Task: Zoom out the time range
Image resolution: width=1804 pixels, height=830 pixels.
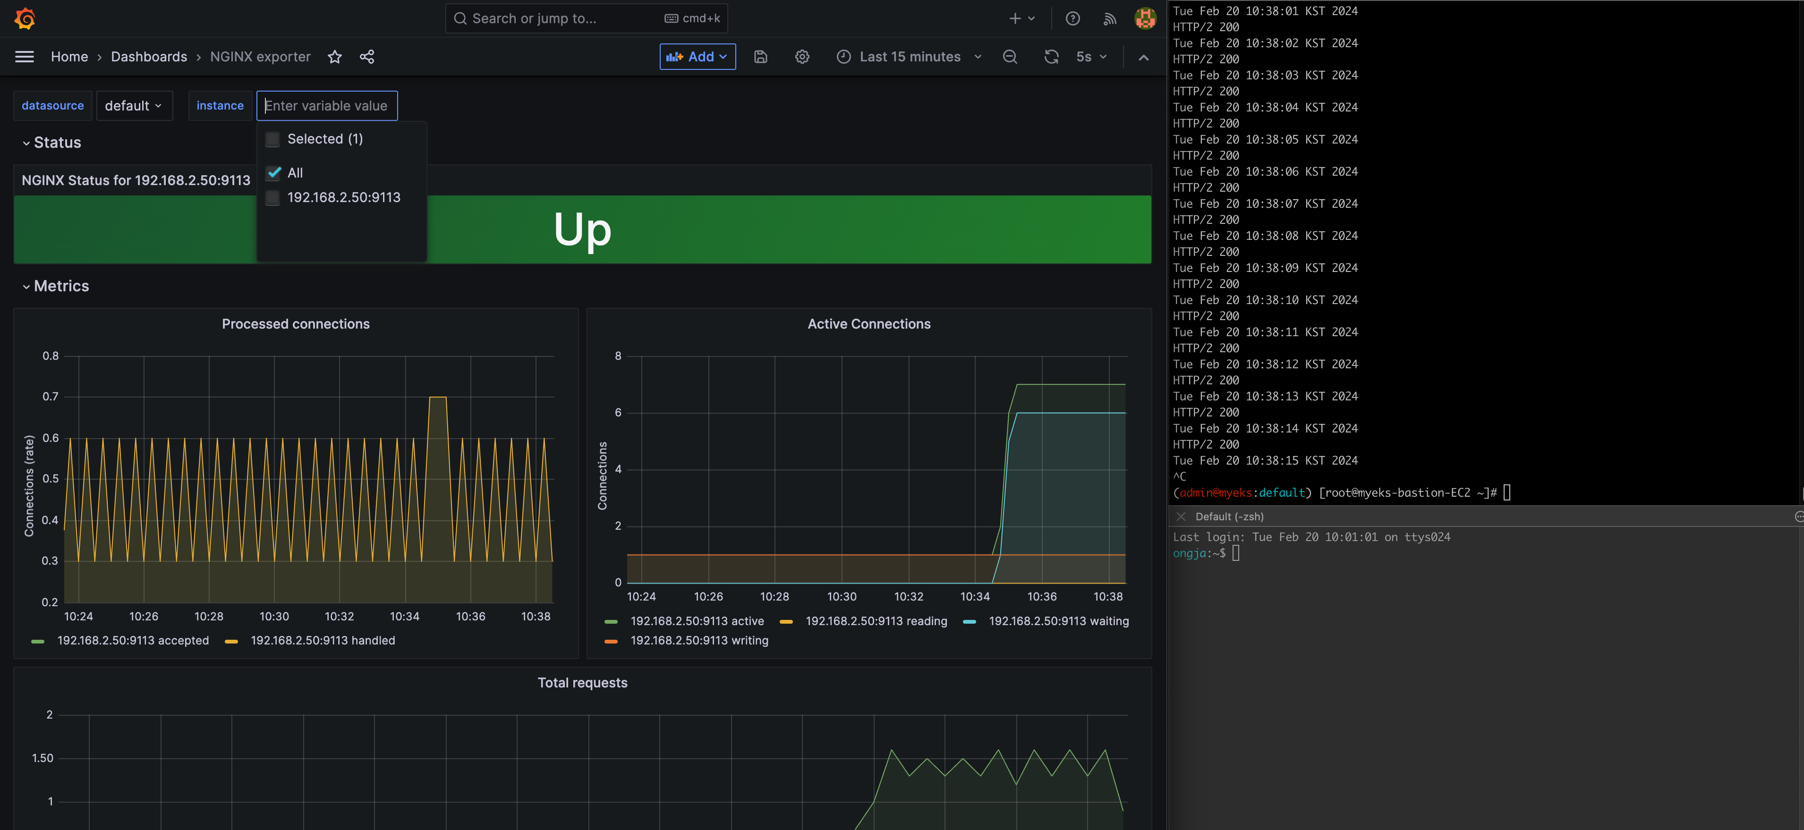Action: tap(1010, 57)
